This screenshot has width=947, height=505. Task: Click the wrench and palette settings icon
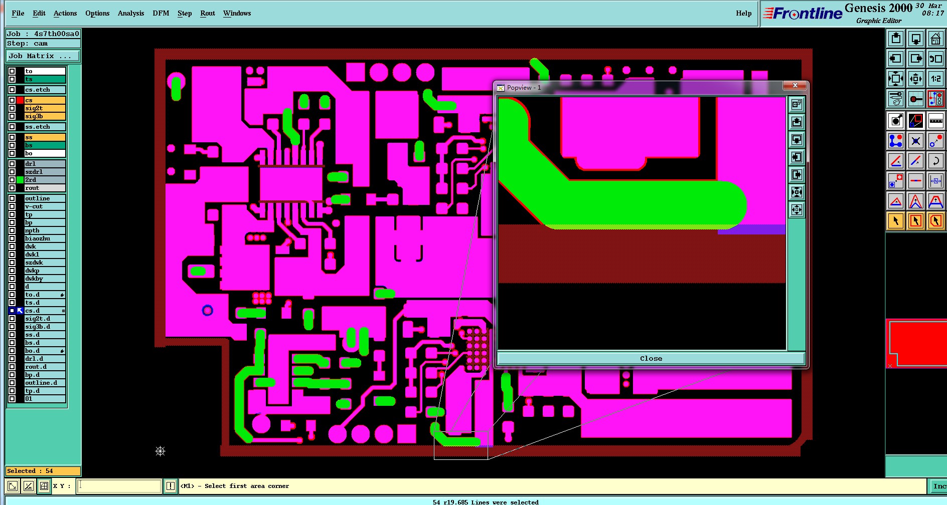896,99
